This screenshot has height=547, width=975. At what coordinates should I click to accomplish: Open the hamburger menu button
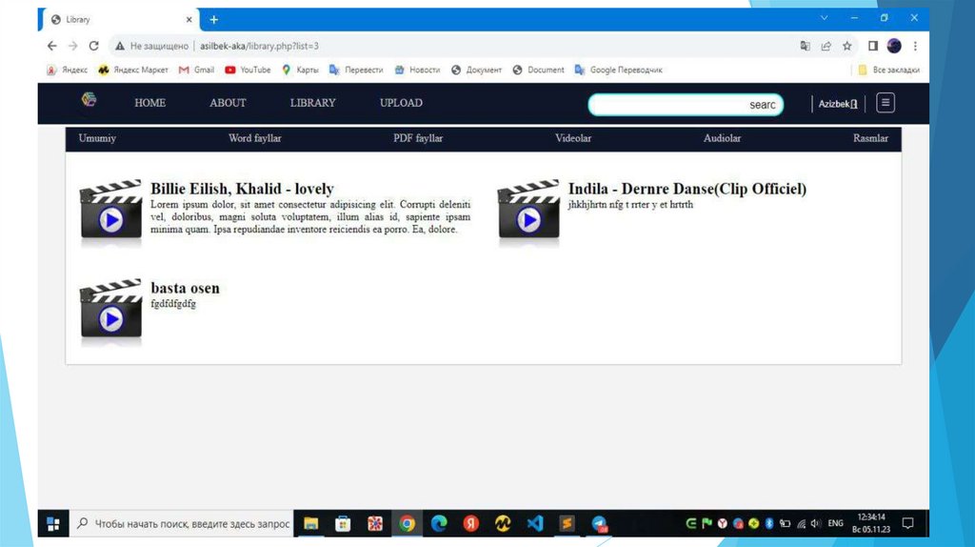tap(885, 103)
